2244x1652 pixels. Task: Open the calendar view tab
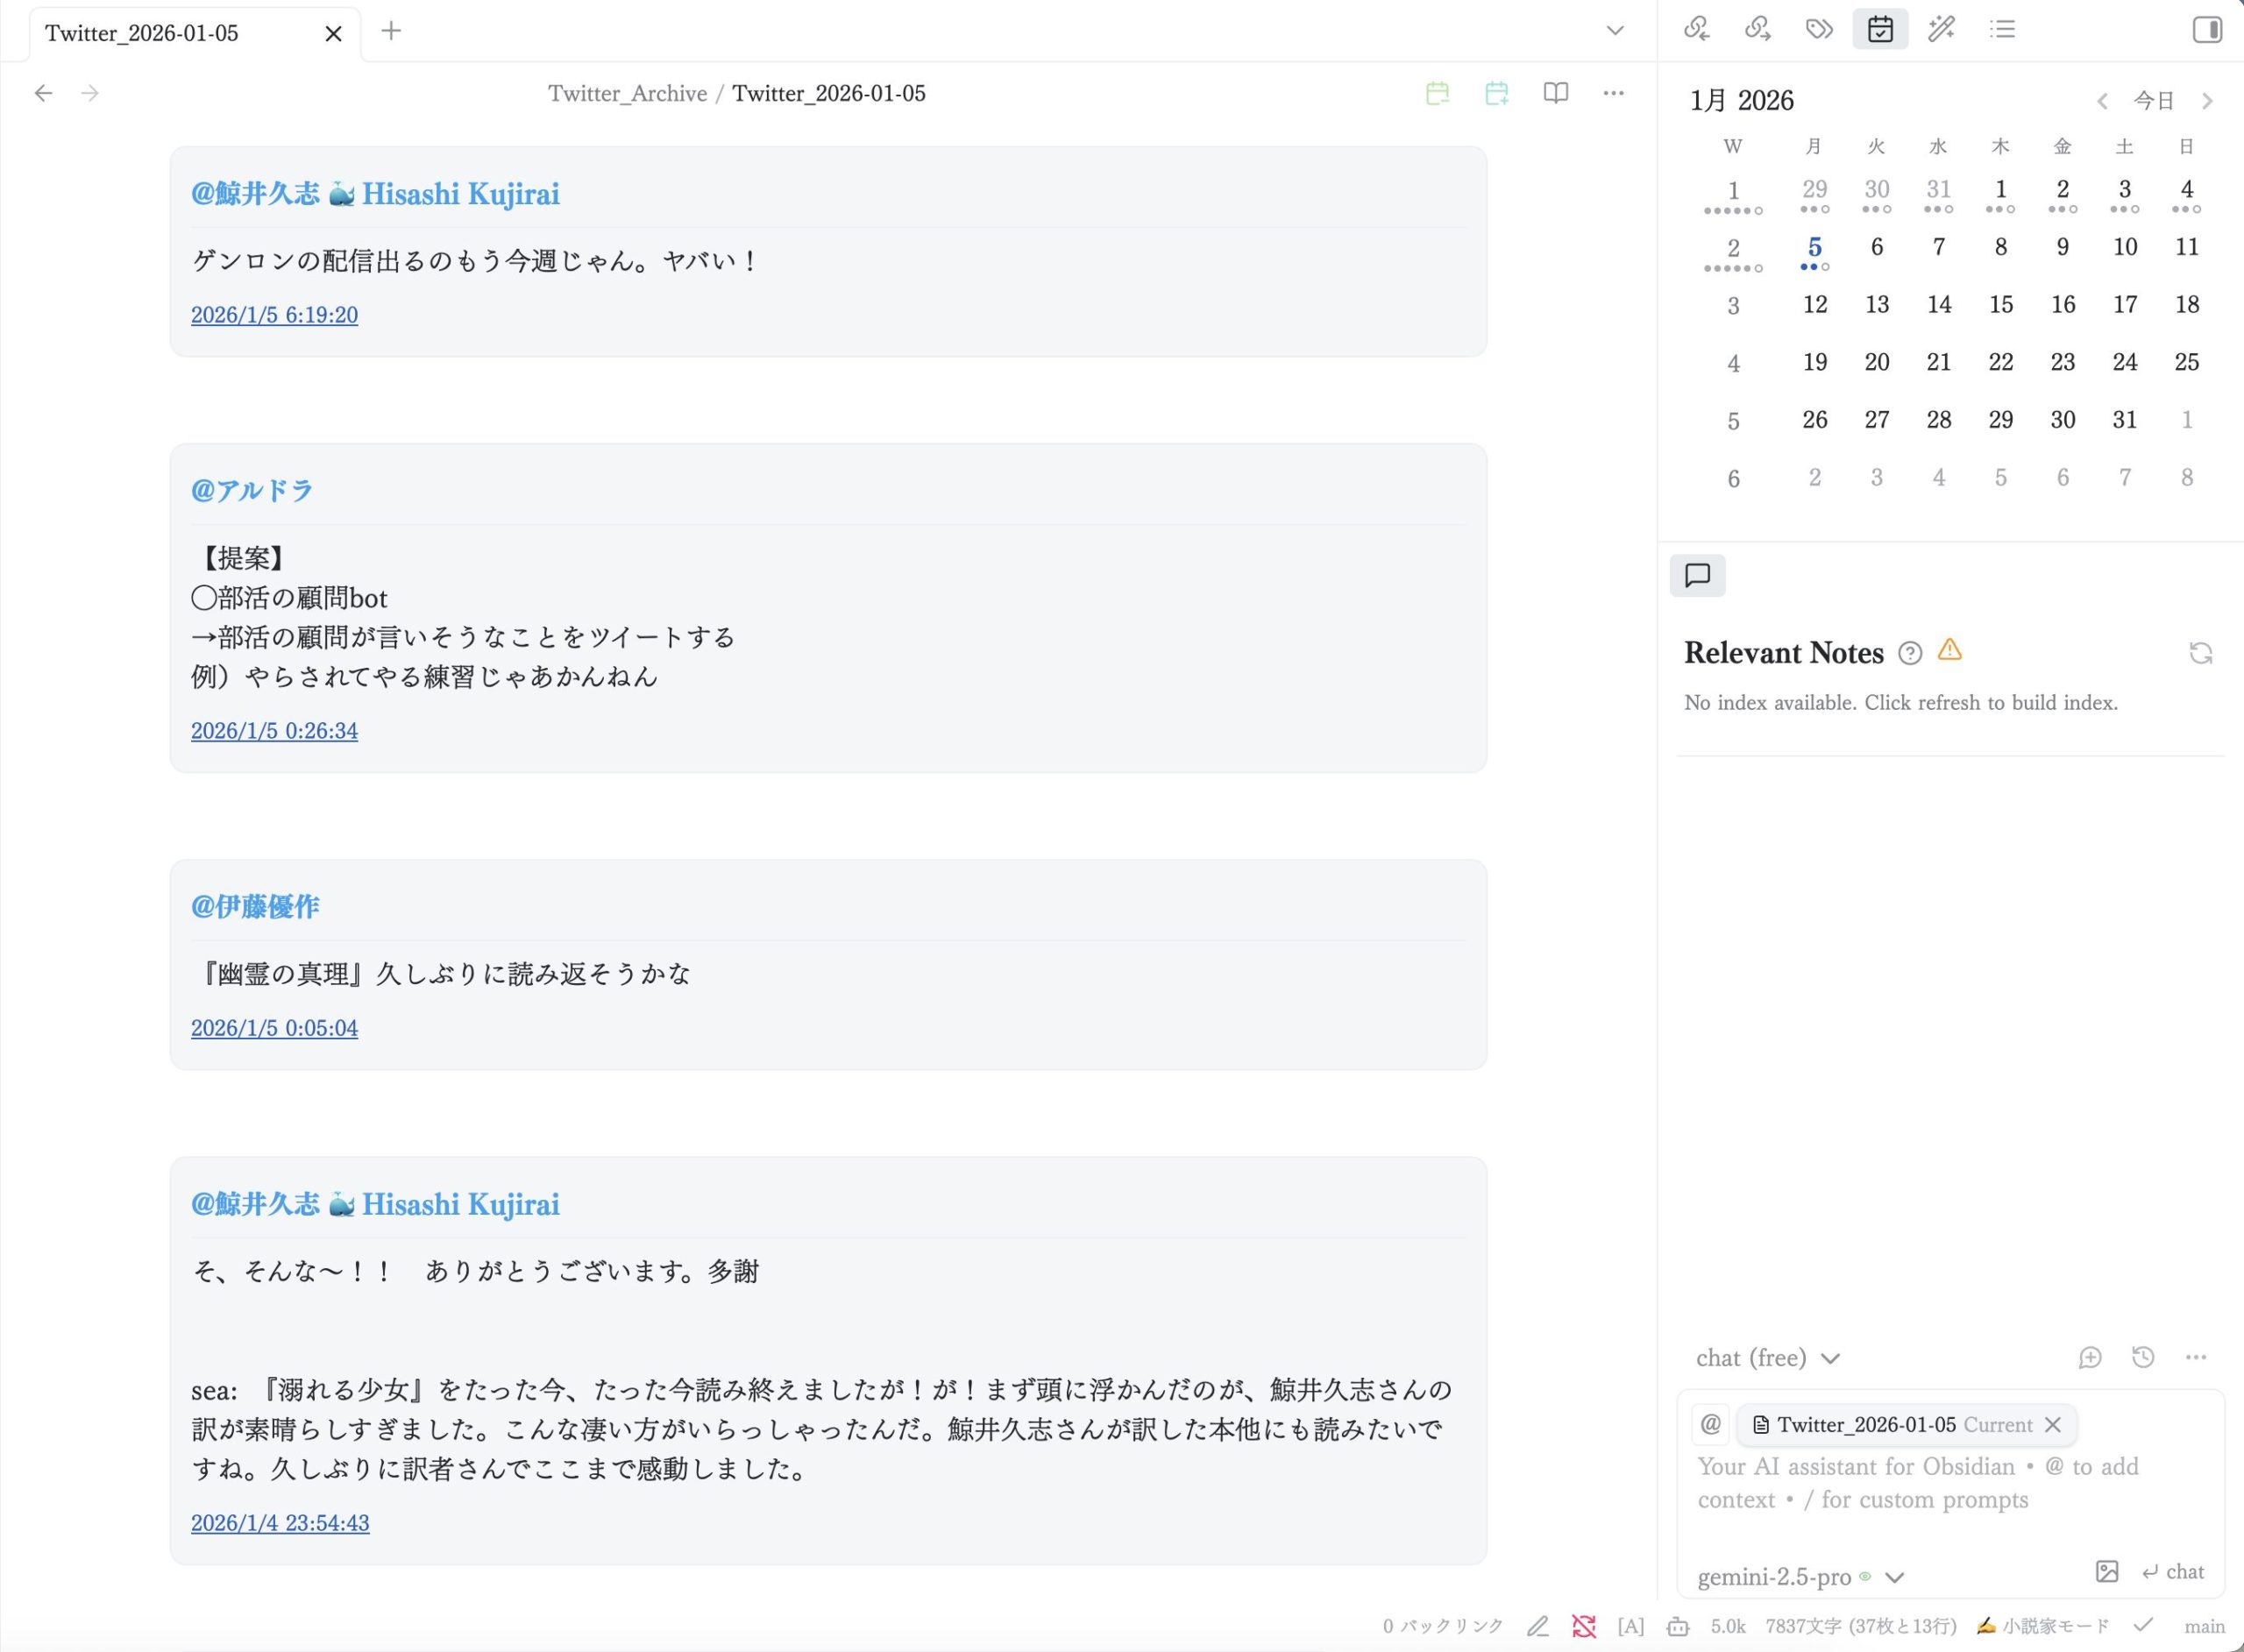(x=1880, y=29)
